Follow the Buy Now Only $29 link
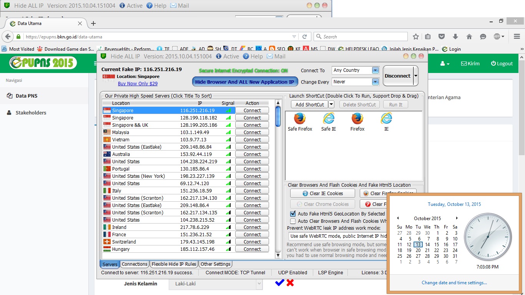525x295 pixels. (x=138, y=84)
